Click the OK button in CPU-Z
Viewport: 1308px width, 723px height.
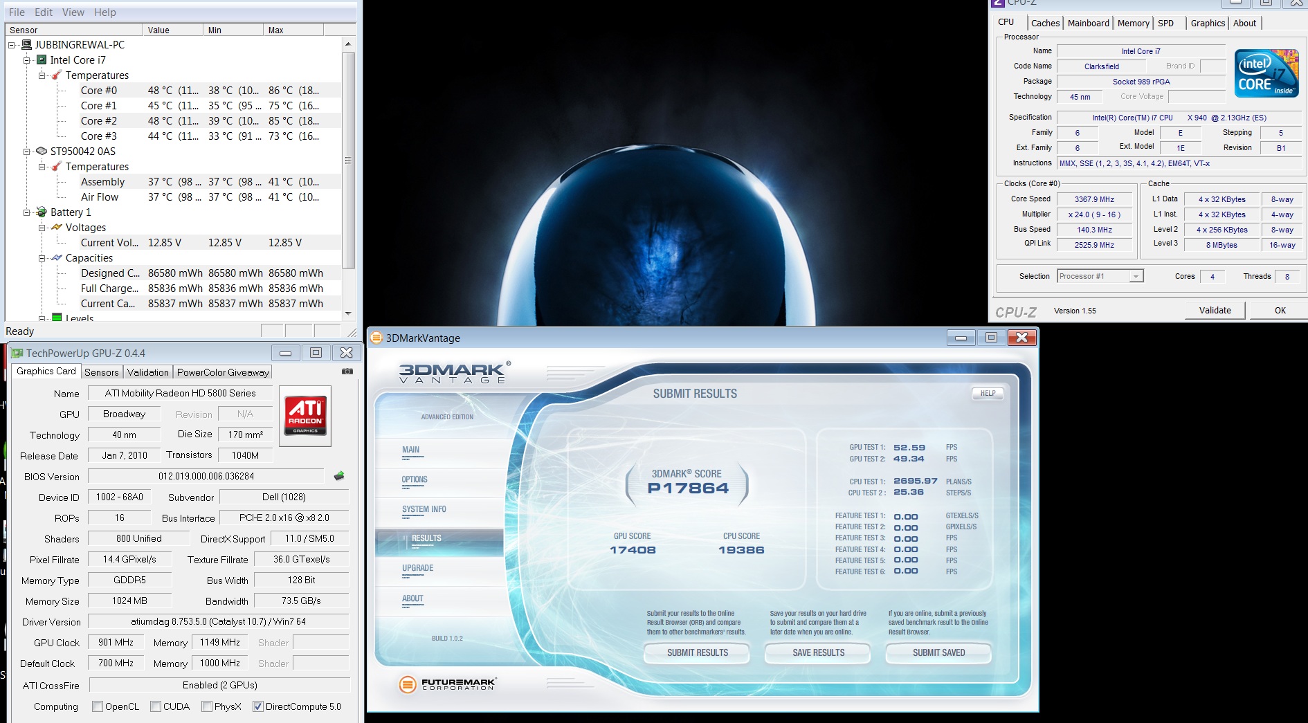(1280, 311)
